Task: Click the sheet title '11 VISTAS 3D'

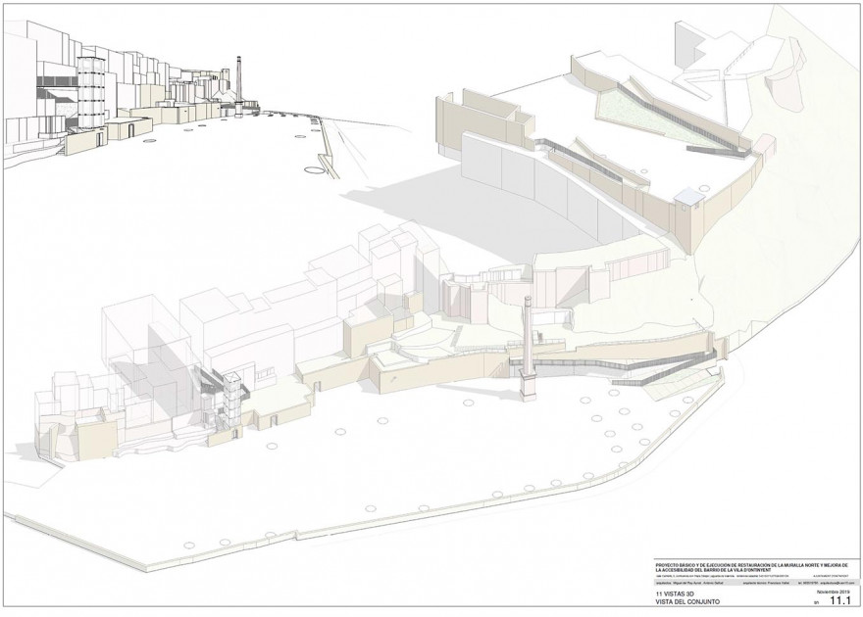Action: [x=675, y=593]
